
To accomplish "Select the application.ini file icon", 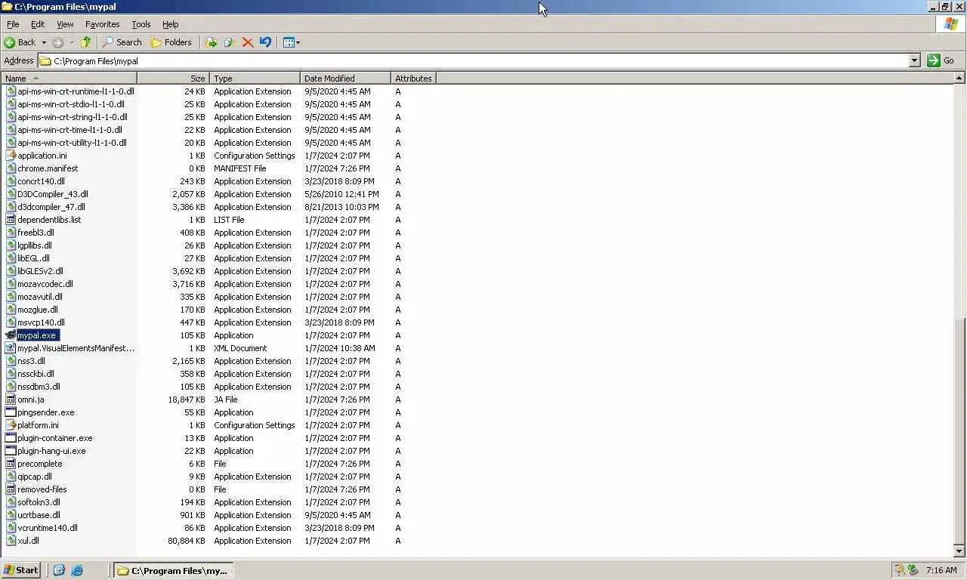I will coord(11,156).
